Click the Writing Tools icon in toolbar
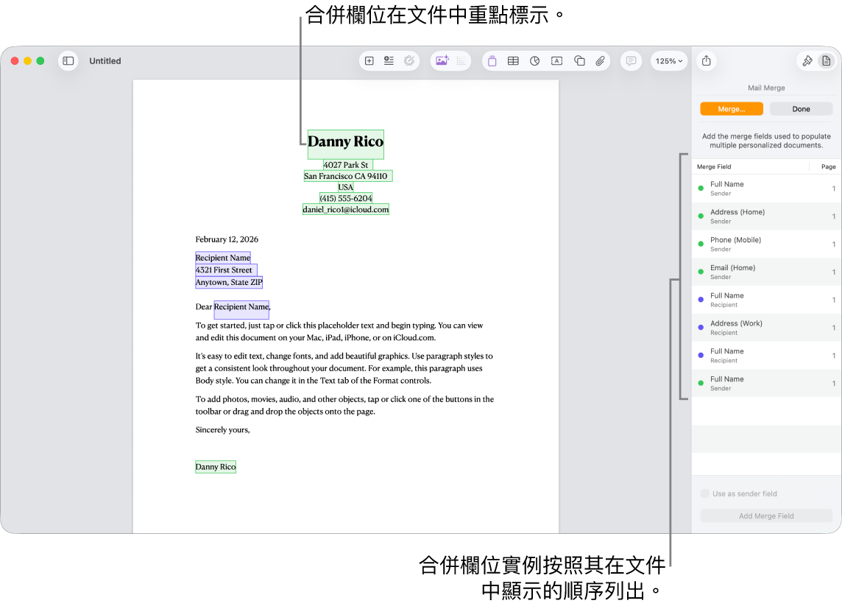 point(408,60)
